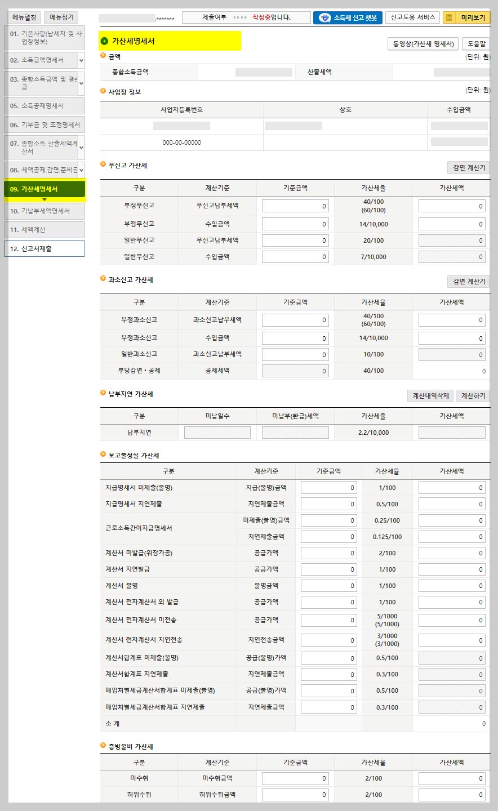Click the 2.2/10,000 납부지연 rate
The height and width of the screenshot is (811, 498).
pos(373,433)
